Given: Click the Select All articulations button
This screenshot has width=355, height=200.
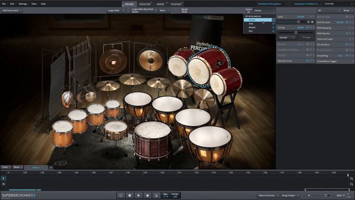Looking at the screenshot, I should 248,11.
